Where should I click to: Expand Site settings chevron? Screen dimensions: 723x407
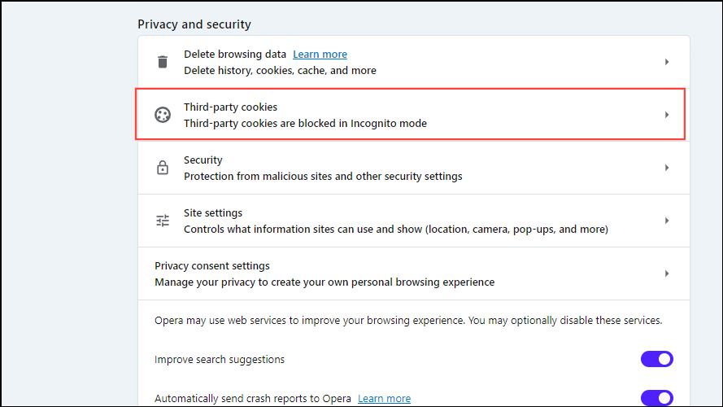(x=667, y=221)
